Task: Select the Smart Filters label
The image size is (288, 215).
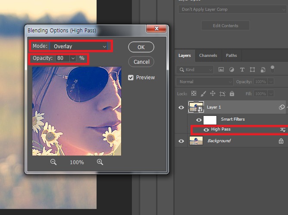Action: (x=233, y=119)
